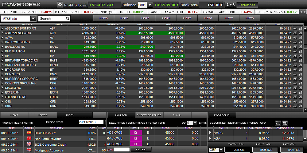Screen dimensions: 307x153
Task: Open the chart icon for AVIVA
Action: tap(301, 38)
